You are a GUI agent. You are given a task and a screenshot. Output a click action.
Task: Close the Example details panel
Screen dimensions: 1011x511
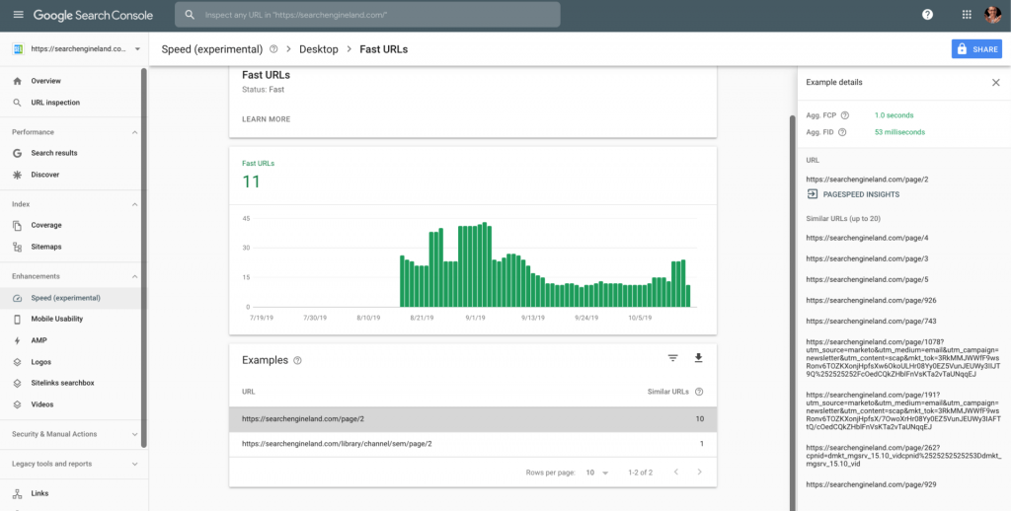(x=995, y=83)
